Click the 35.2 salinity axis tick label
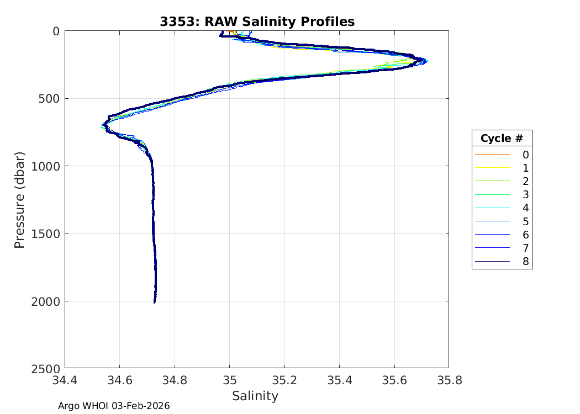 click(x=284, y=380)
